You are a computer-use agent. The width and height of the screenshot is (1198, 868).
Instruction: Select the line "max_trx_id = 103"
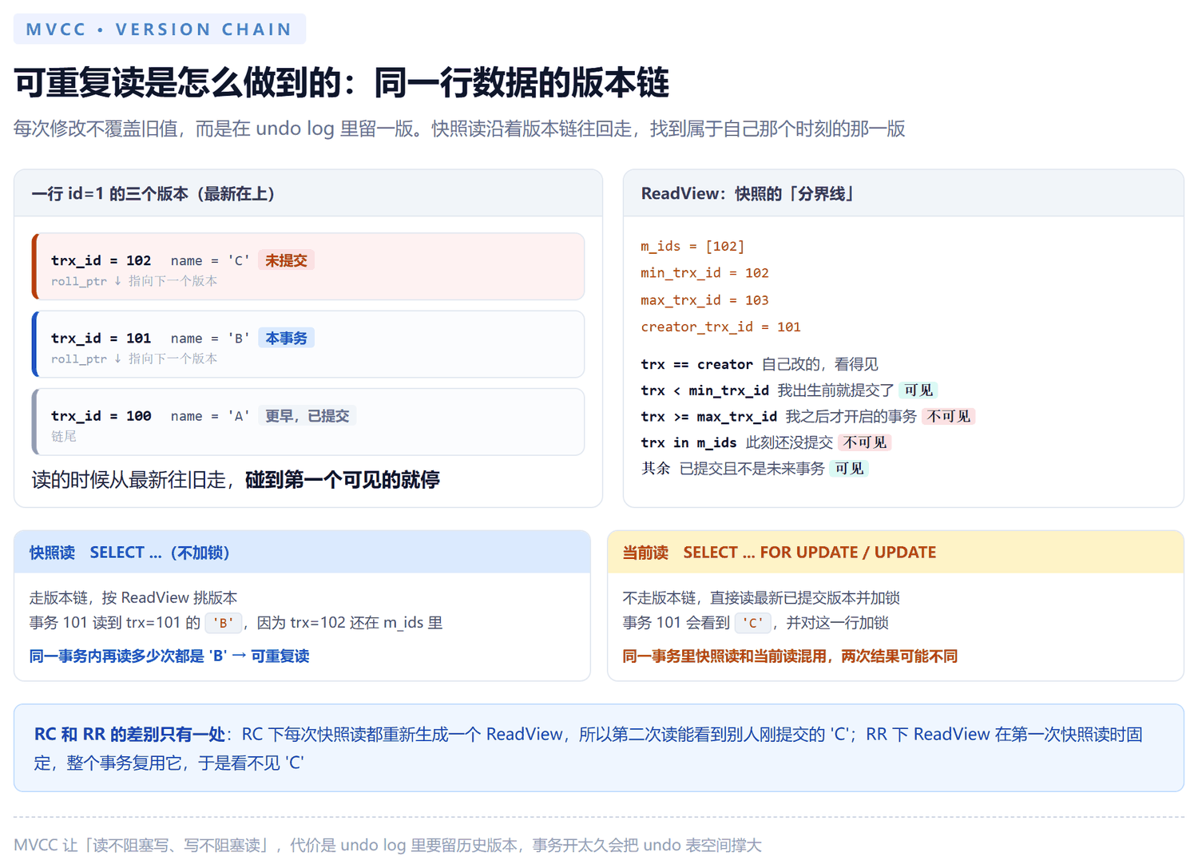[704, 300]
